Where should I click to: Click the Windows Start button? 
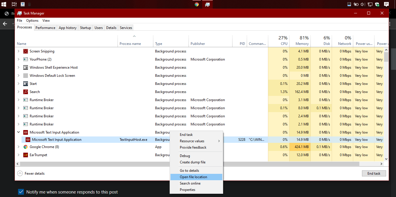(4, 4)
